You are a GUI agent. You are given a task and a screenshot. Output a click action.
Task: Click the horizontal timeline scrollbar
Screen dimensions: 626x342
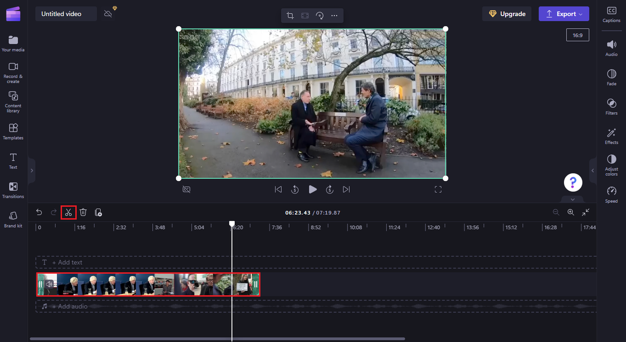217,339
